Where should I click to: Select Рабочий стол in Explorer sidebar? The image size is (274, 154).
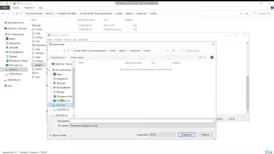(14, 65)
